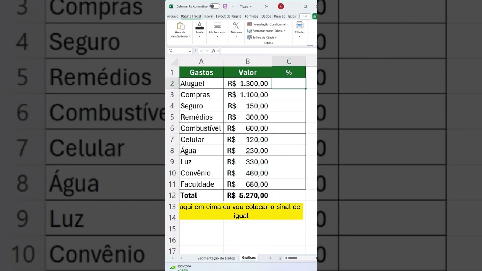Click the cancel X icon in formula bar
482x271 pixels.
pyautogui.click(x=201, y=51)
